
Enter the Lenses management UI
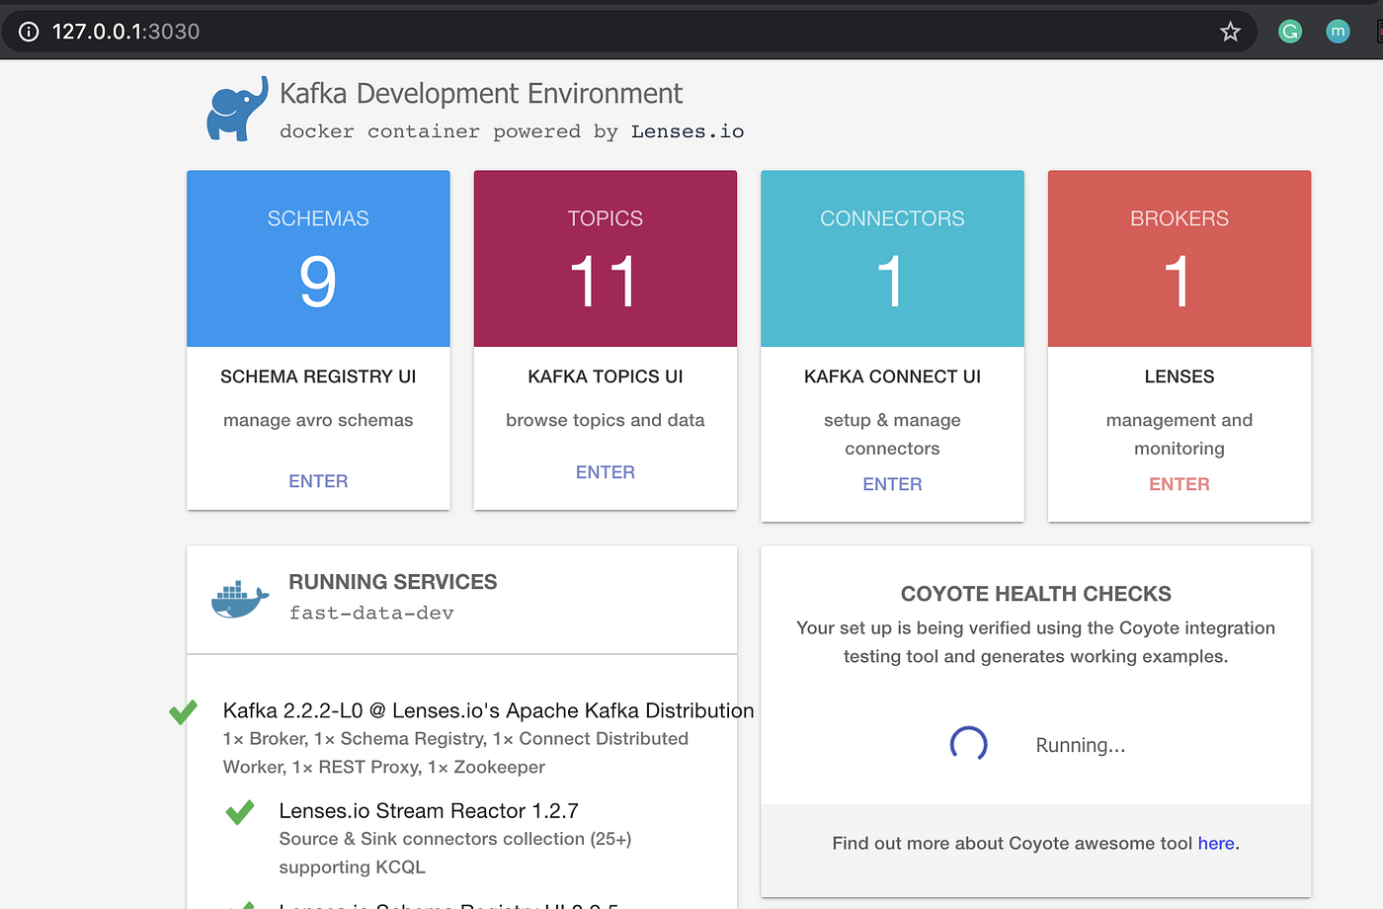pyautogui.click(x=1179, y=484)
